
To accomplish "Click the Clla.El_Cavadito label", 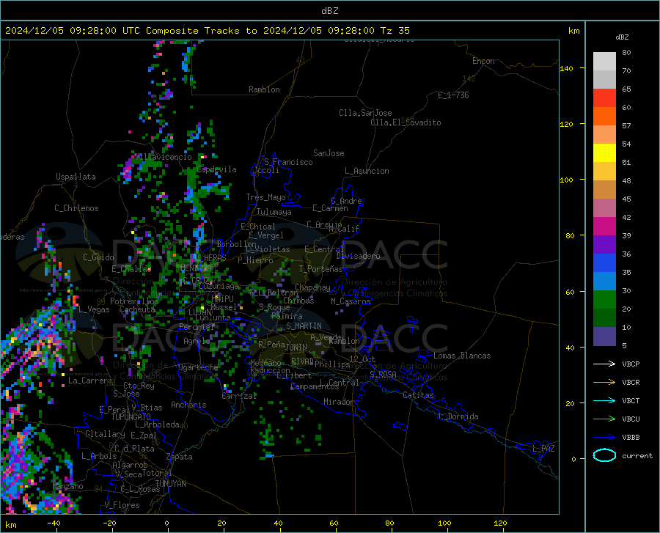I will point(406,122).
